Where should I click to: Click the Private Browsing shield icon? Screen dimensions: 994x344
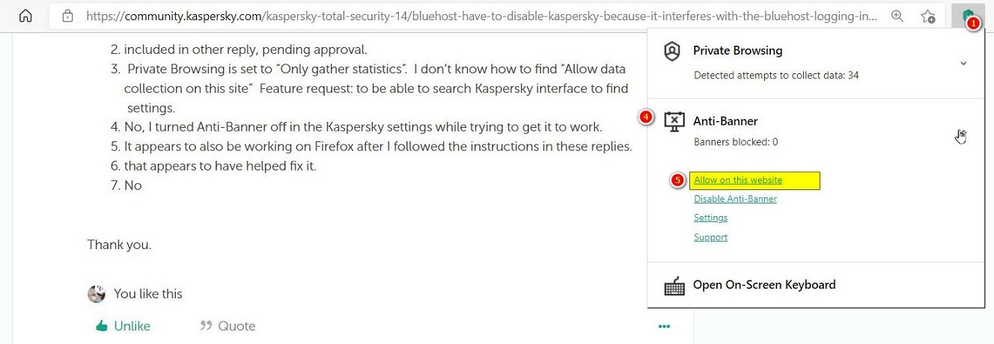tap(672, 52)
